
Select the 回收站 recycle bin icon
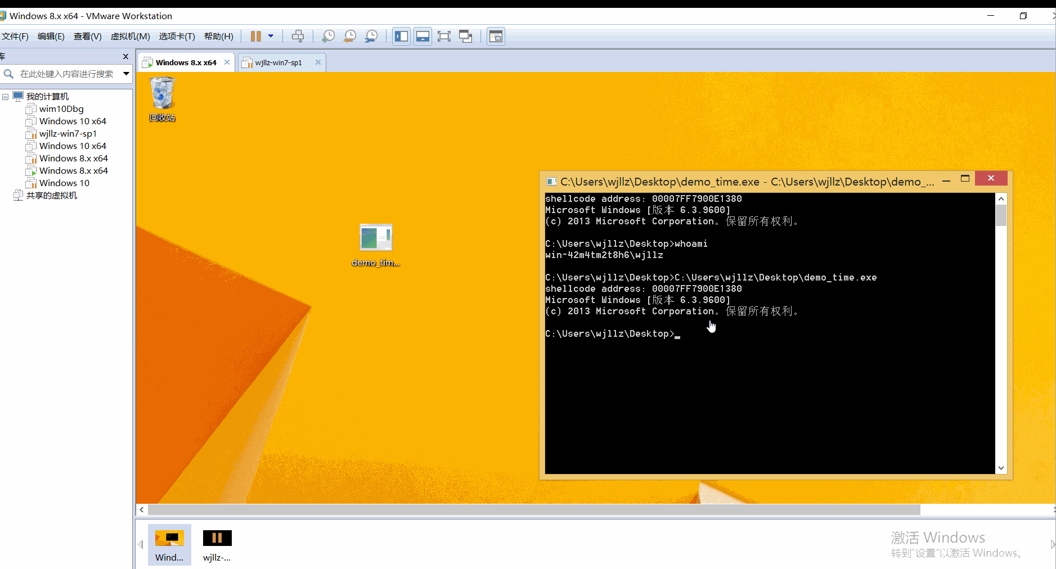[x=162, y=100]
